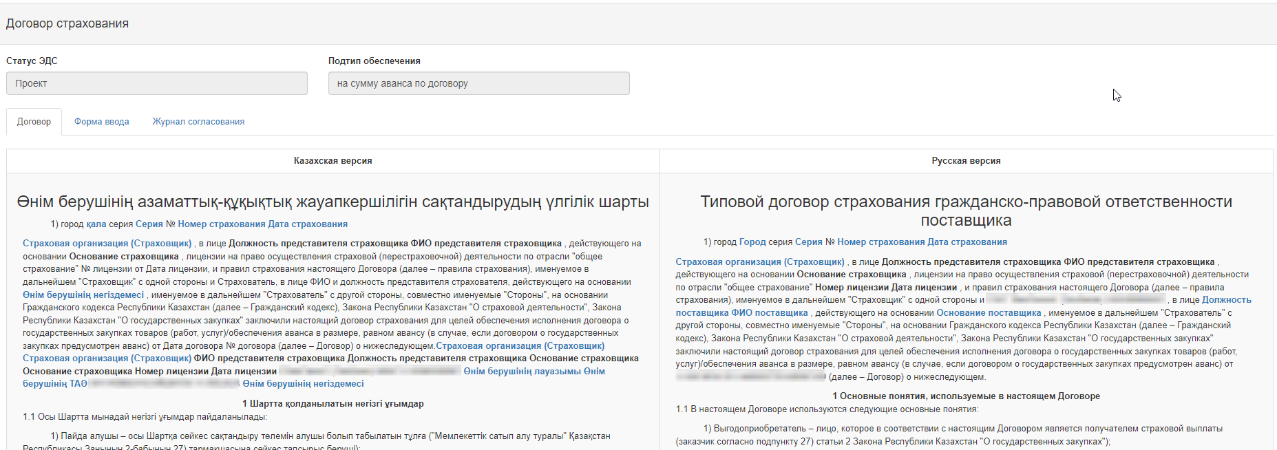Viewport: 1277px width, 450px height.
Task: Click the Статус ЭДС field showing Проект
Action: click(156, 83)
